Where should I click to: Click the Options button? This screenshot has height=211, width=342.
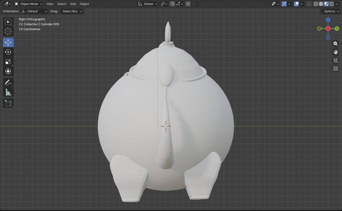coord(331,11)
